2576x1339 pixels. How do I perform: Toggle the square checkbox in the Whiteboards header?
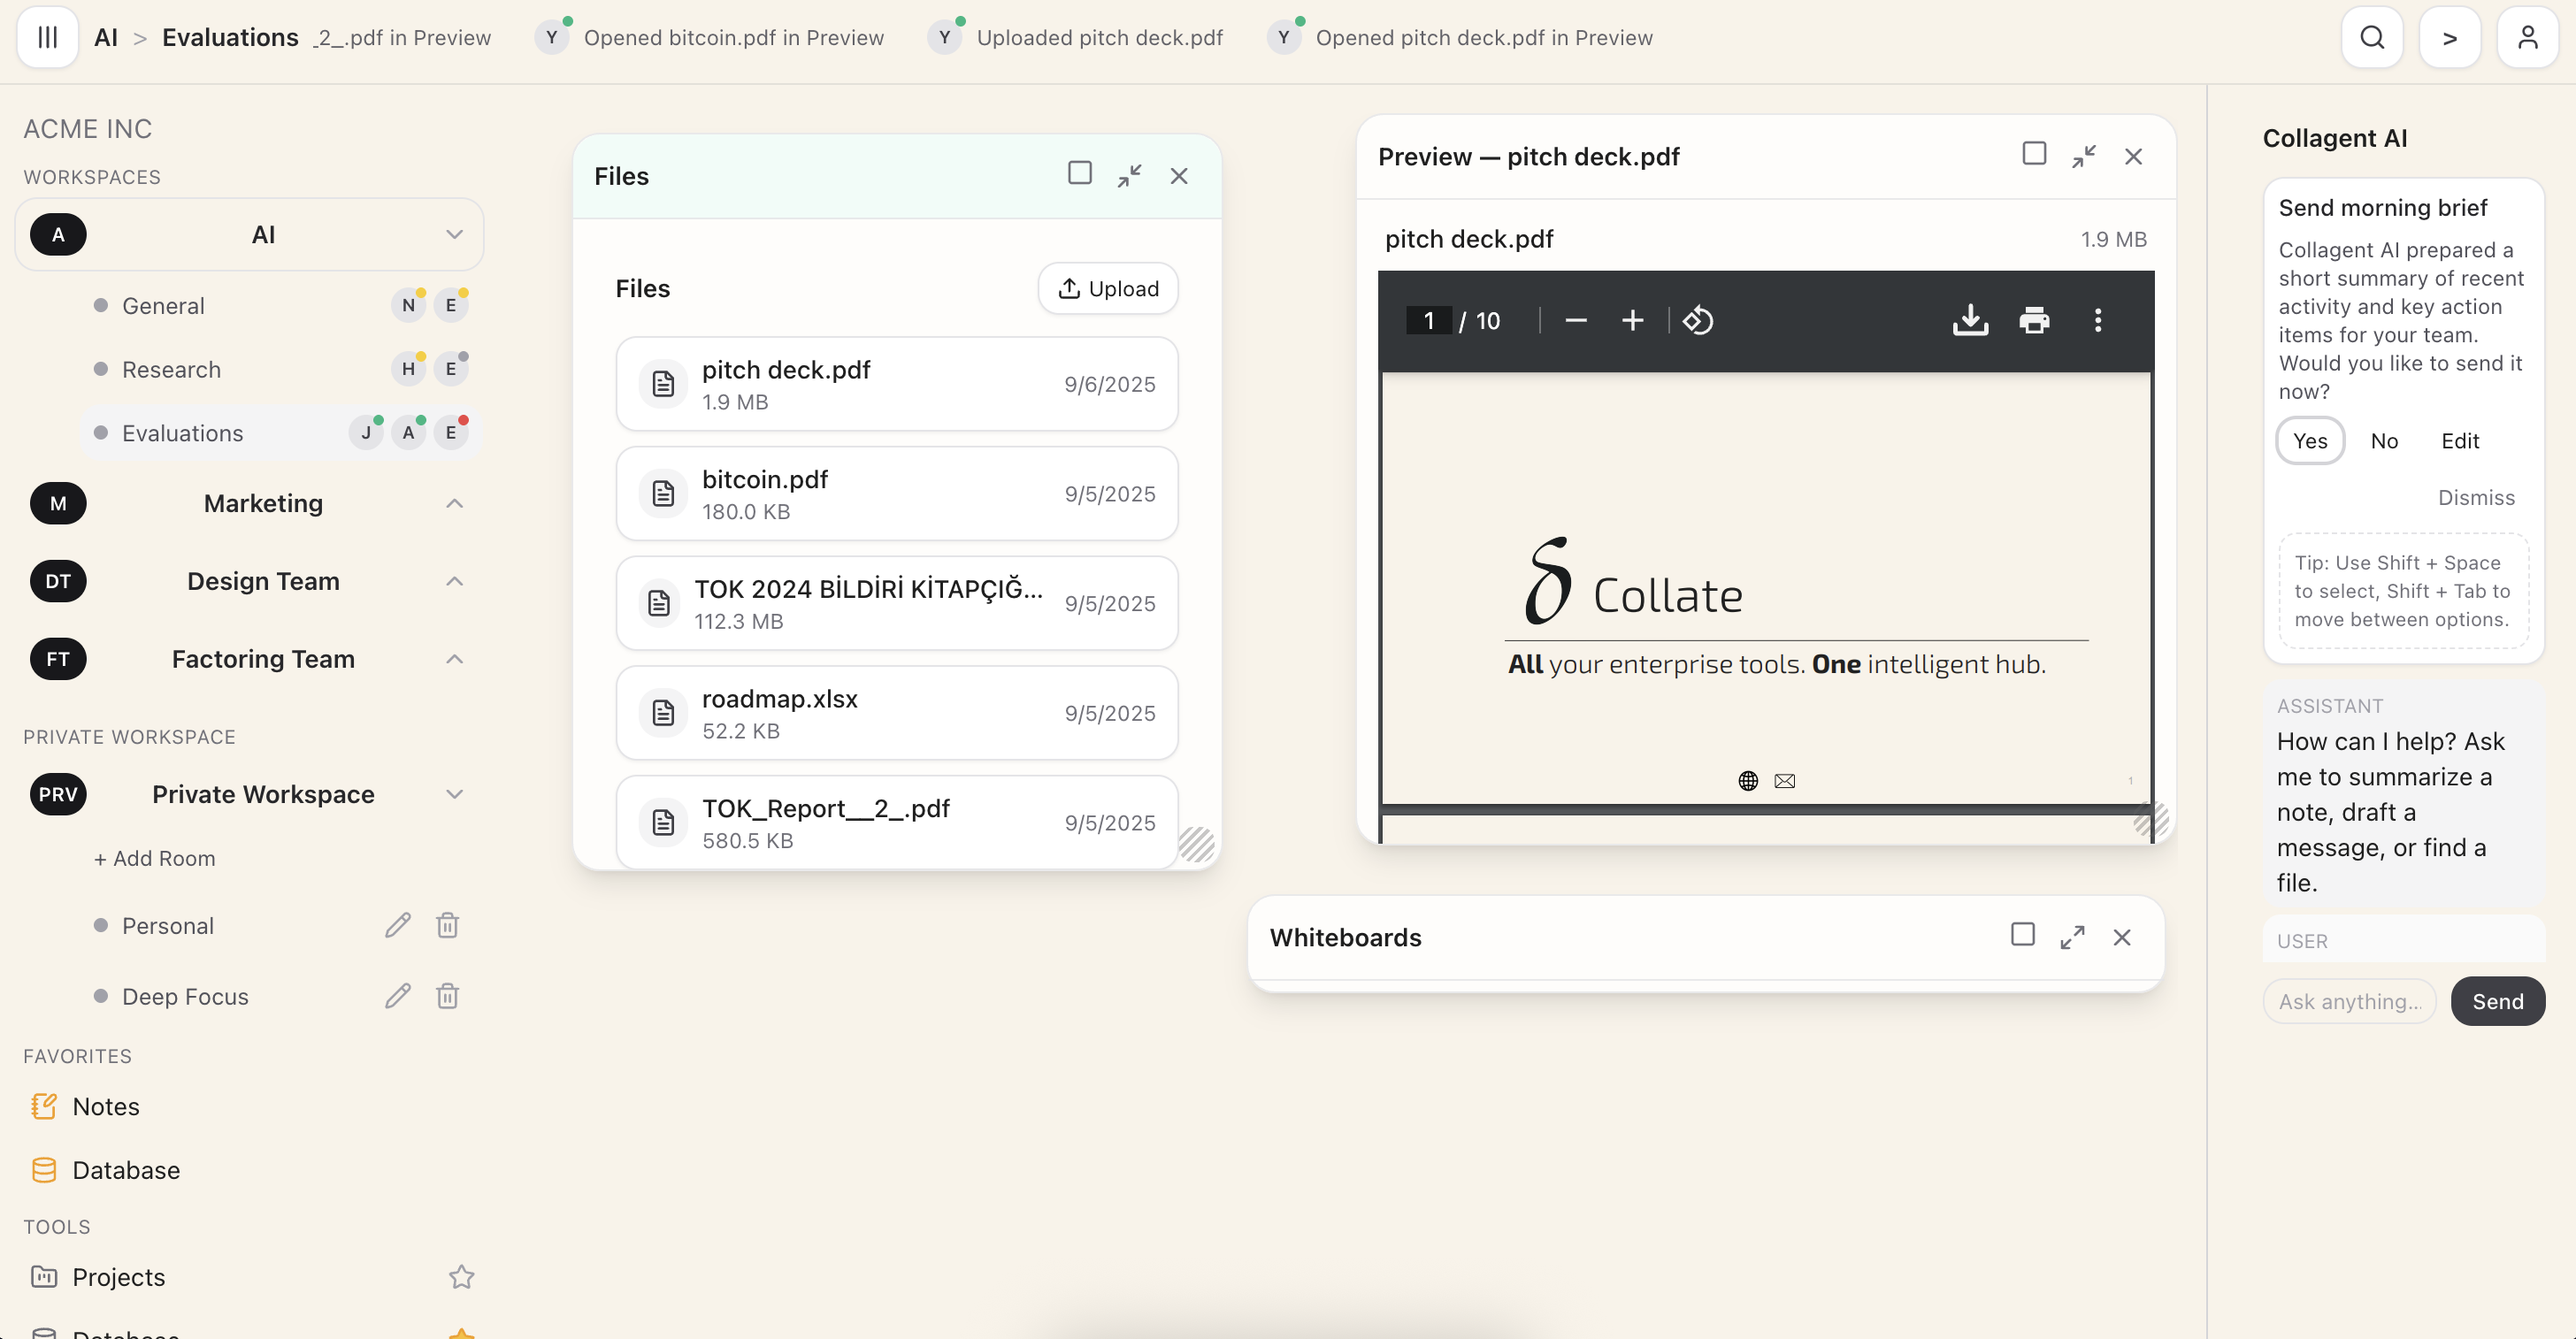(x=2022, y=934)
